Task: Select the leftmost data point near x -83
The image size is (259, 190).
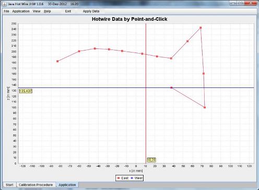Action: click(x=57, y=61)
